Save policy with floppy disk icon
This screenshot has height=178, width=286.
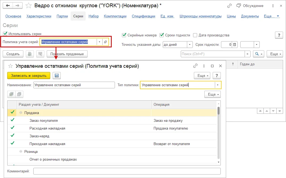[57, 76]
